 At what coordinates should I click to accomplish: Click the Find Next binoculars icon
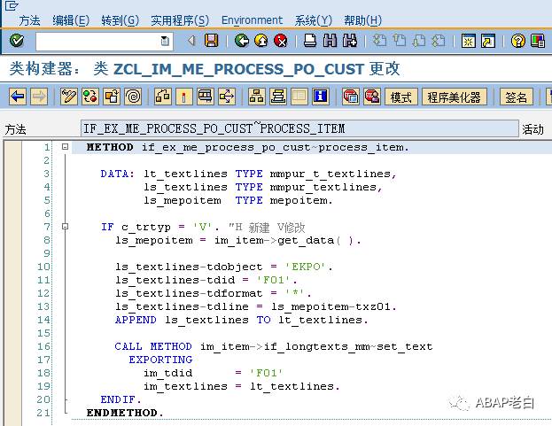(x=350, y=41)
